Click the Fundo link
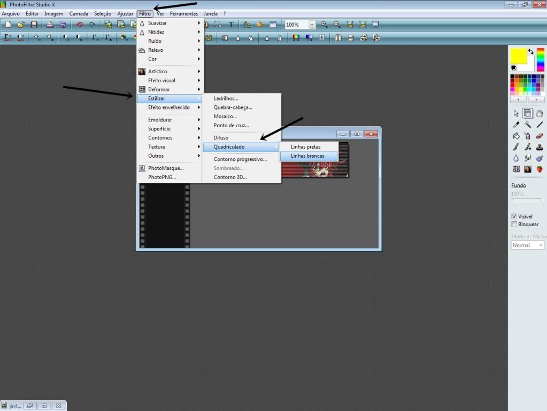547x411 pixels. pos(518,185)
